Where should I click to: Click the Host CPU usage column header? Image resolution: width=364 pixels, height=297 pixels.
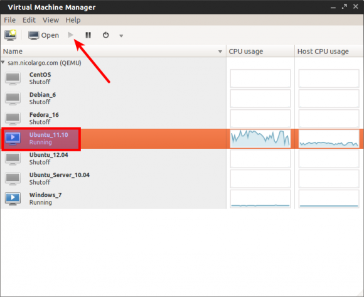point(329,51)
